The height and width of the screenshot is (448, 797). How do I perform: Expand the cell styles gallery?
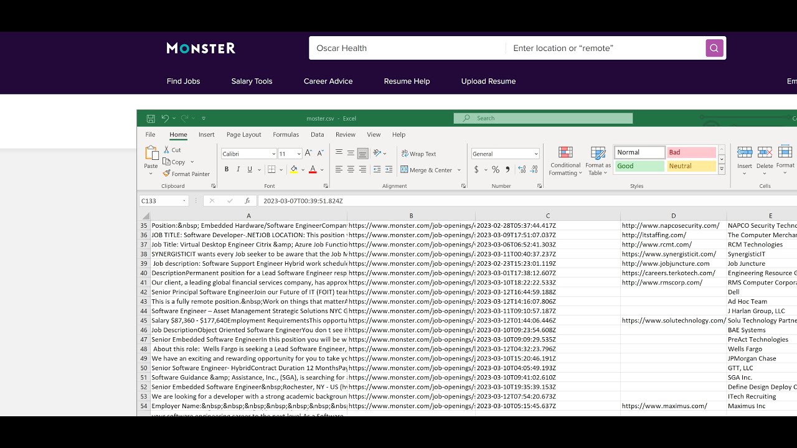tap(722, 169)
